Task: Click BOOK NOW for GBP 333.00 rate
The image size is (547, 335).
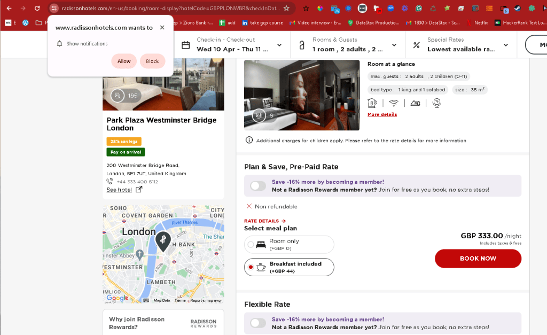Action: click(478, 259)
